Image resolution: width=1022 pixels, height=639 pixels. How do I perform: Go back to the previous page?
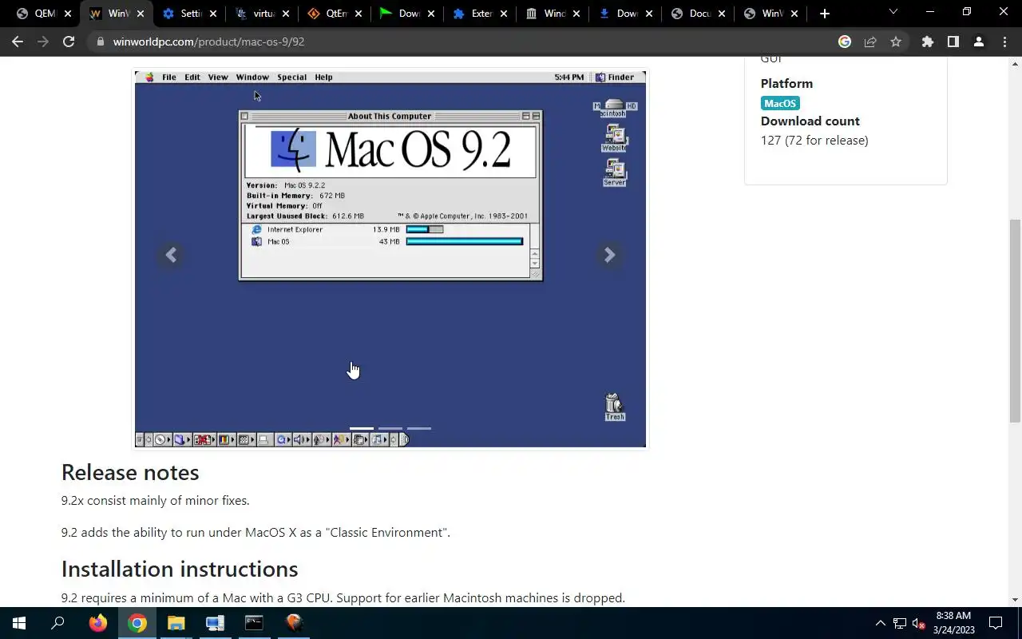pyautogui.click(x=18, y=42)
